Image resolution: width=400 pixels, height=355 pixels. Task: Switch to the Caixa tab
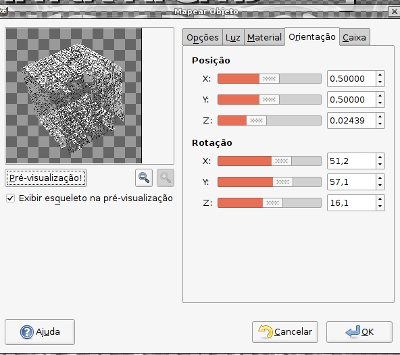[x=354, y=38]
